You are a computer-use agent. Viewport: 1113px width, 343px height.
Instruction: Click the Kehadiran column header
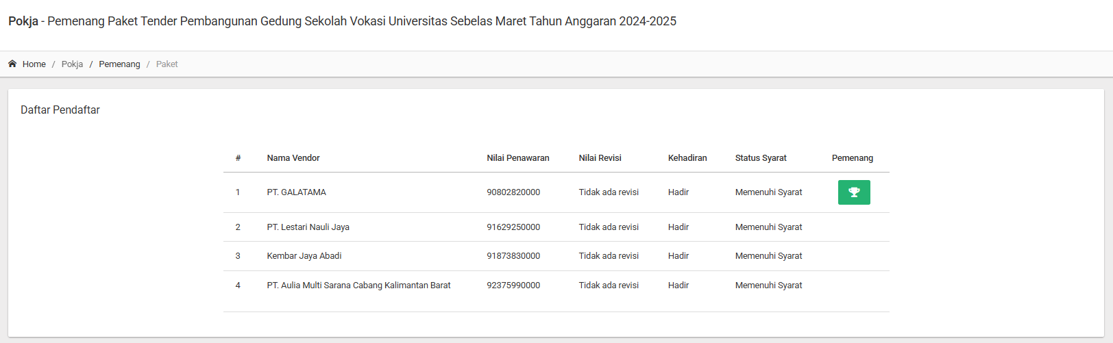[687, 158]
